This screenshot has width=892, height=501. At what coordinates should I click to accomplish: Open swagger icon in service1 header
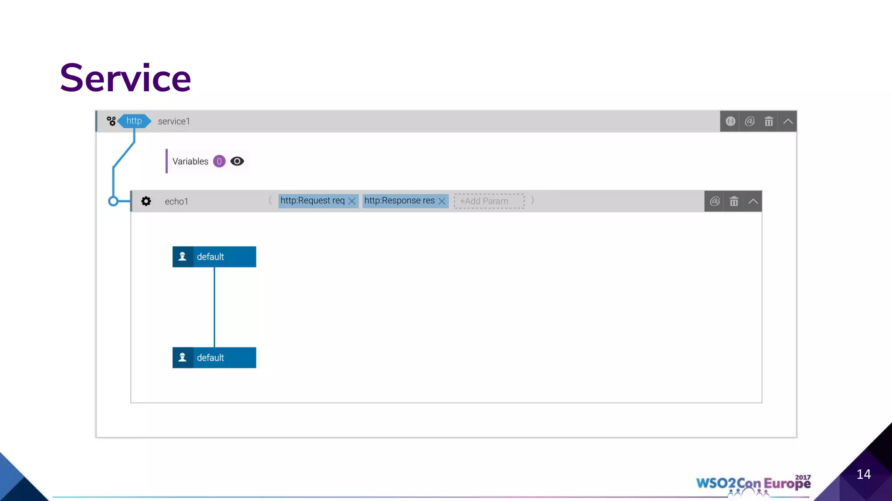click(x=730, y=121)
